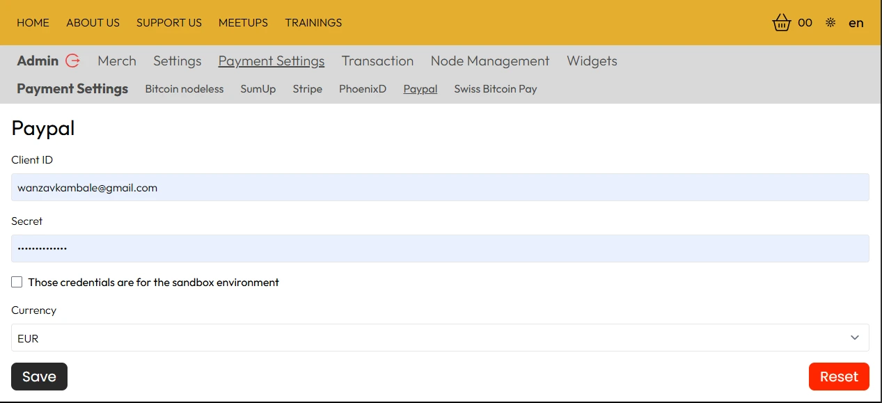Open the Swiss Bitcoin Pay tab

point(495,89)
